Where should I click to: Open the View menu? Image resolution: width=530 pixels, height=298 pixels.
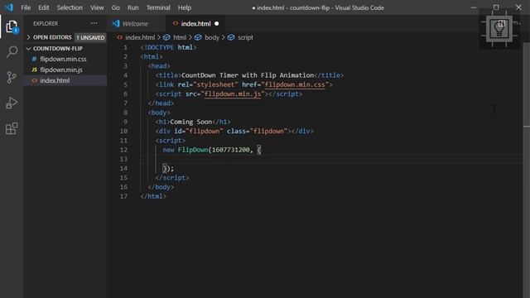coord(97,7)
